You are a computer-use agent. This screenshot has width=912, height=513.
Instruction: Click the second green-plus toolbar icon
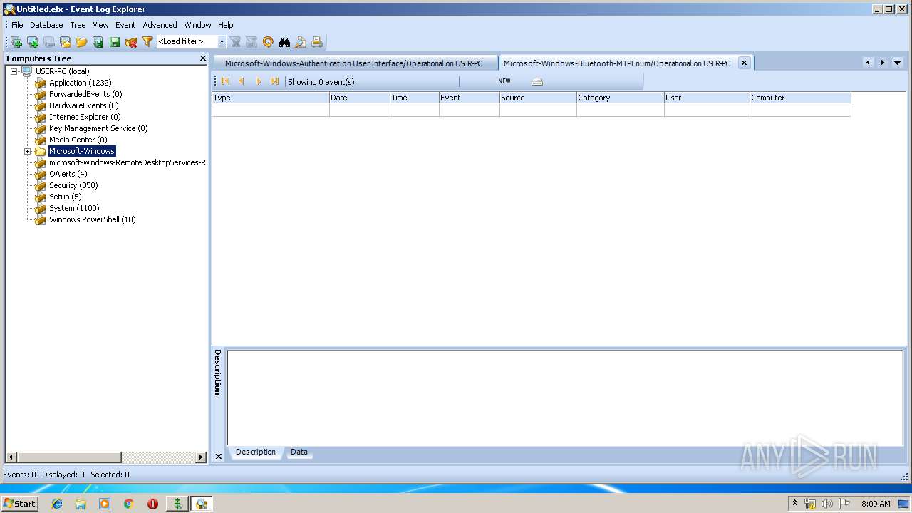point(33,42)
